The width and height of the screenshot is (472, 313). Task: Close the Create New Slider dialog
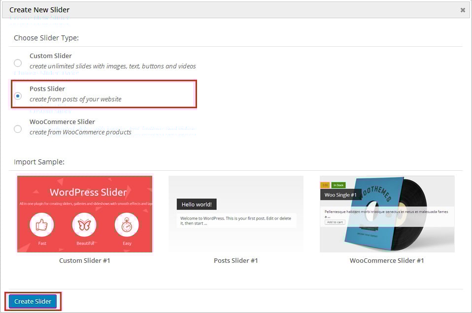tap(463, 10)
